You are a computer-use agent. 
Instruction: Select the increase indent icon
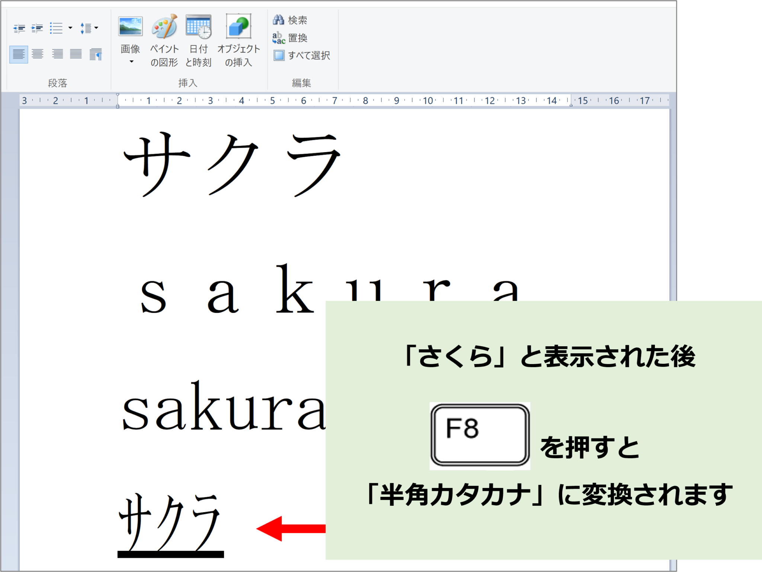[37, 29]
